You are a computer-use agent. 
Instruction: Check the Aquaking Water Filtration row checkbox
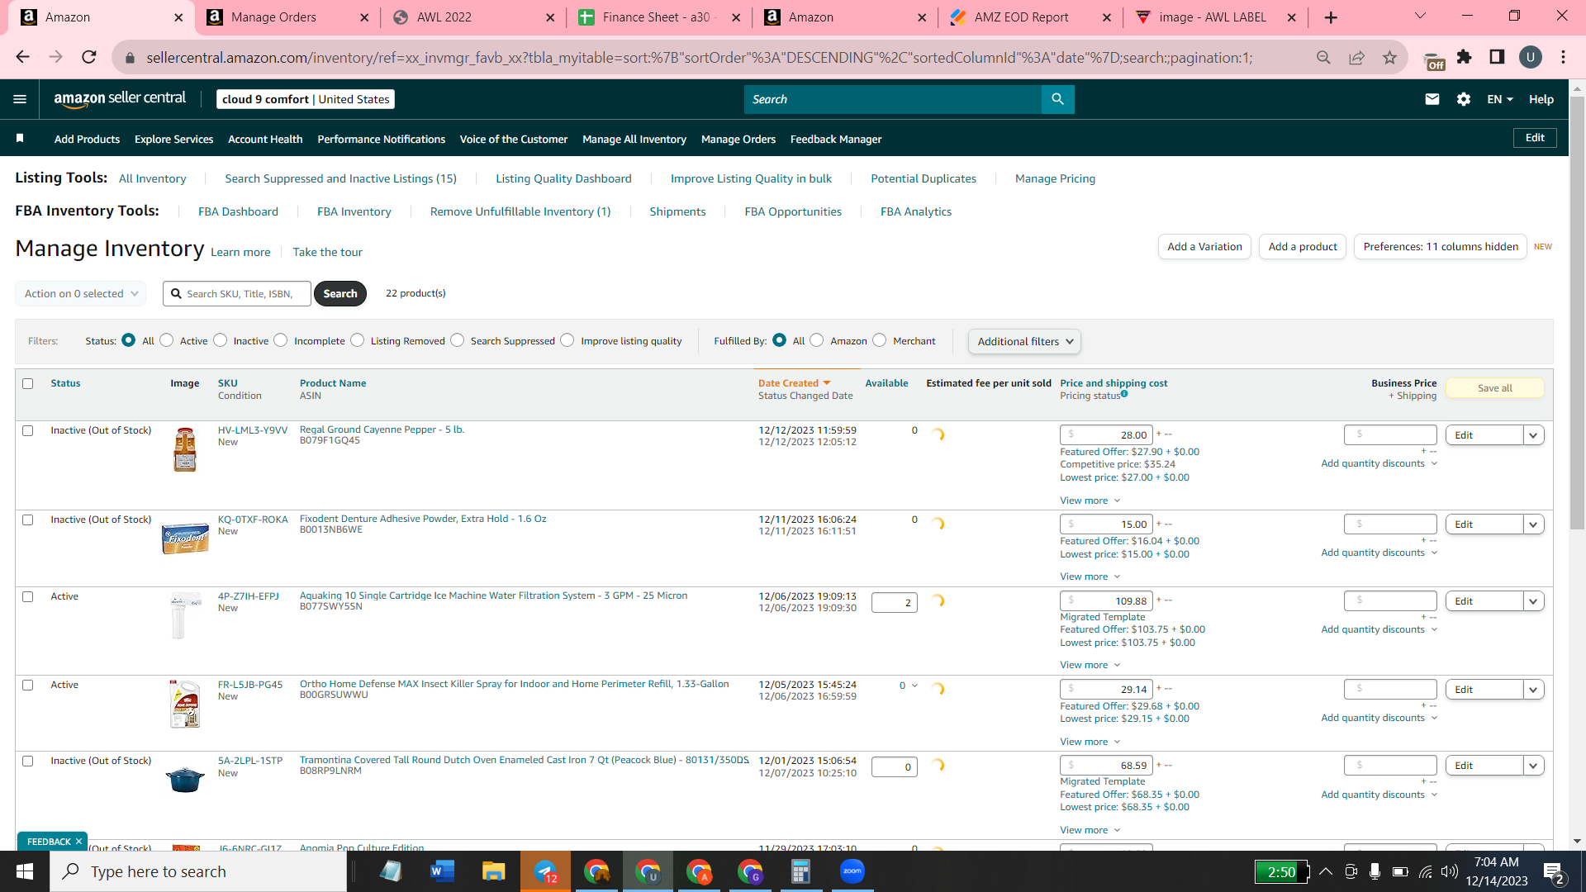[x=28, y=596]
